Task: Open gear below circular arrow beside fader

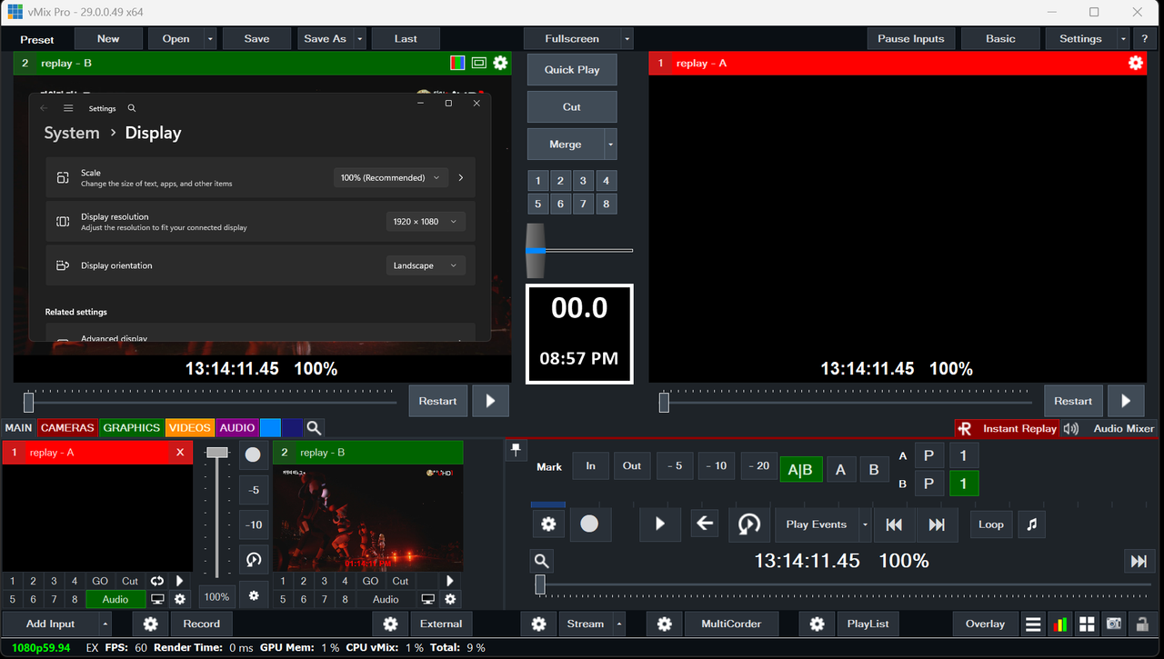Action: tap(254, 595)
